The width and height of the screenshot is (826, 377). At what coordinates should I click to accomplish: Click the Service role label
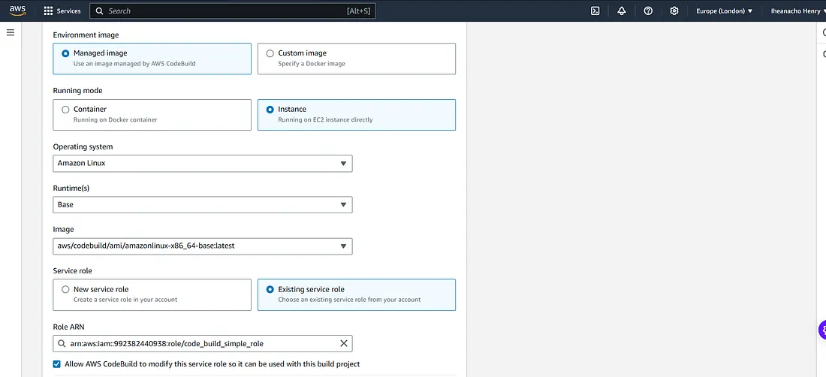tap(73, 270)
